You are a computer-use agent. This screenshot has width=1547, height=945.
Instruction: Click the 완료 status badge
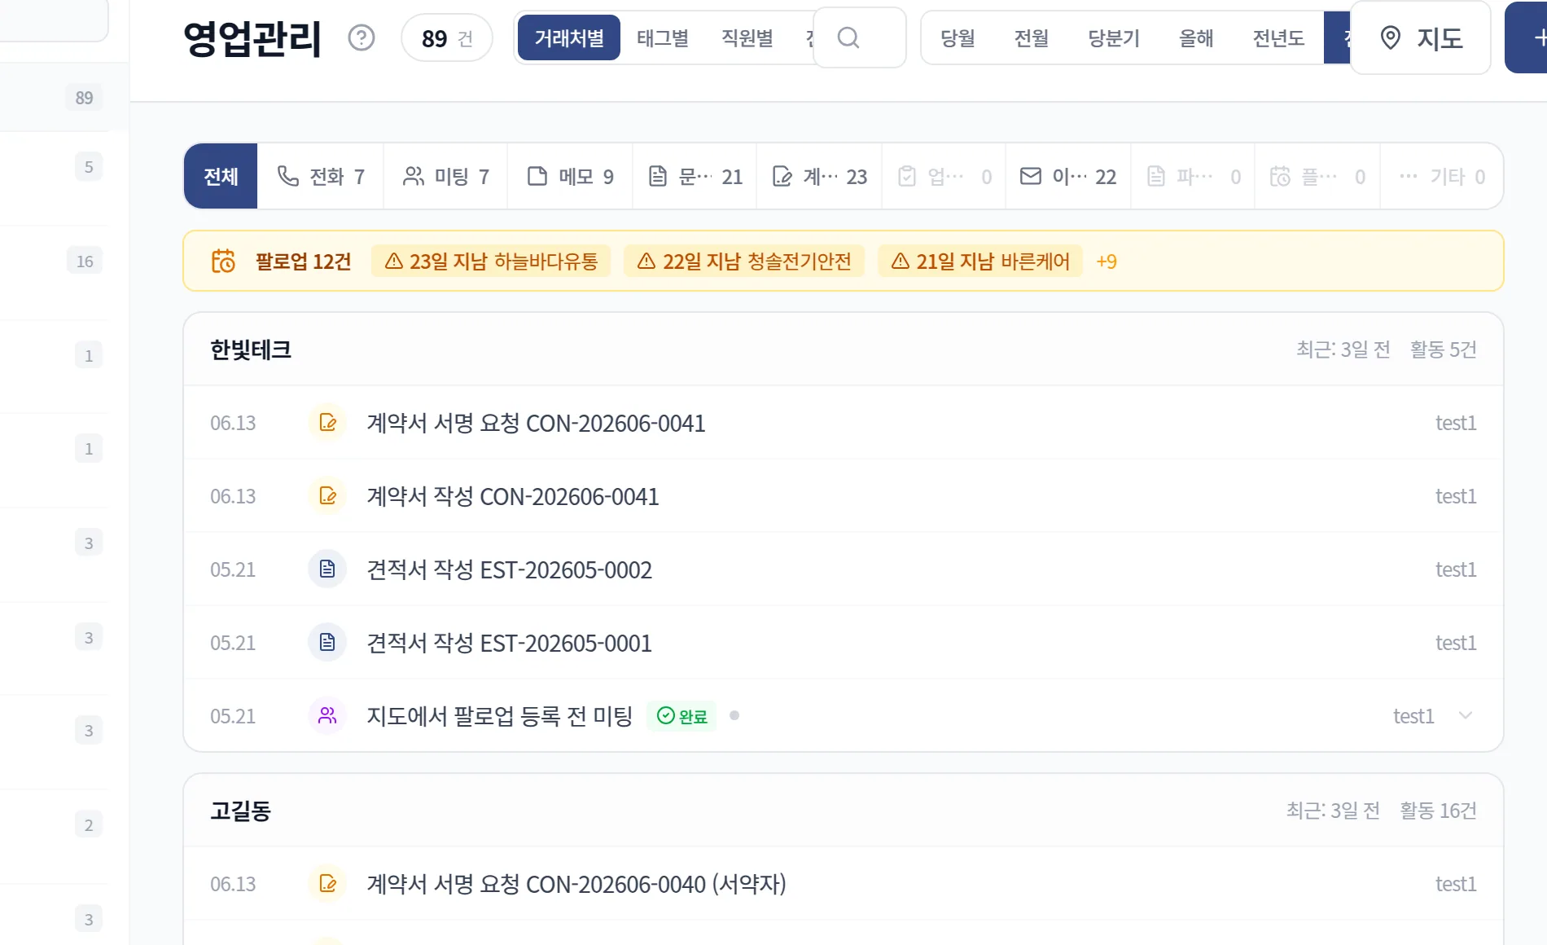point(681,716)
